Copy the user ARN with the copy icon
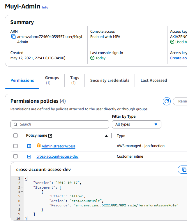The image size is (187, 221). [x=13, y=37]
